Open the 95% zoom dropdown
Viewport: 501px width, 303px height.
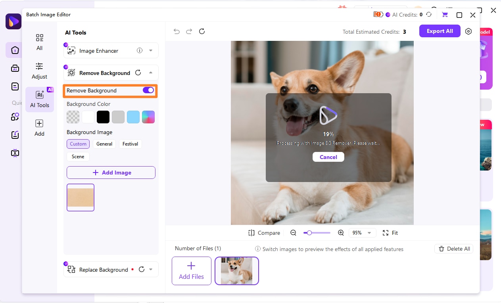362,233
